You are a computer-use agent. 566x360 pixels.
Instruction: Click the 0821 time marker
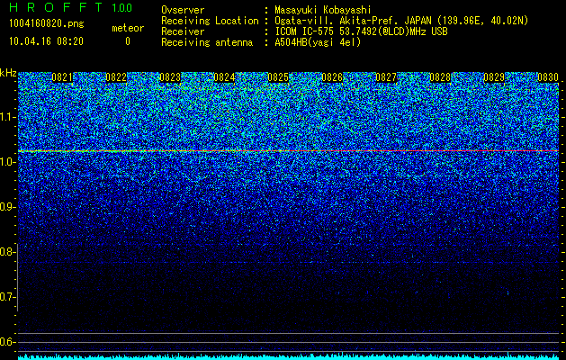62,77
